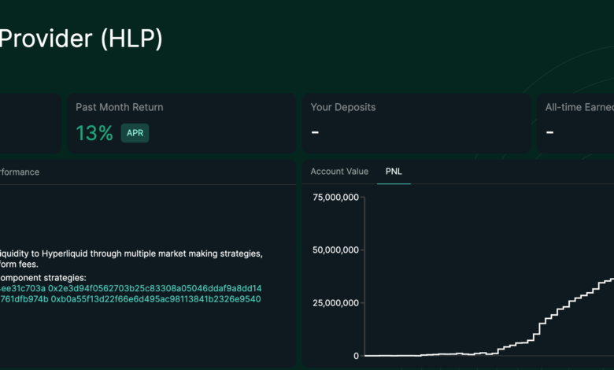The height and width of the screenshot is (370, 614).
Task: Click the 0 value on chart axis
Action: 356,356
